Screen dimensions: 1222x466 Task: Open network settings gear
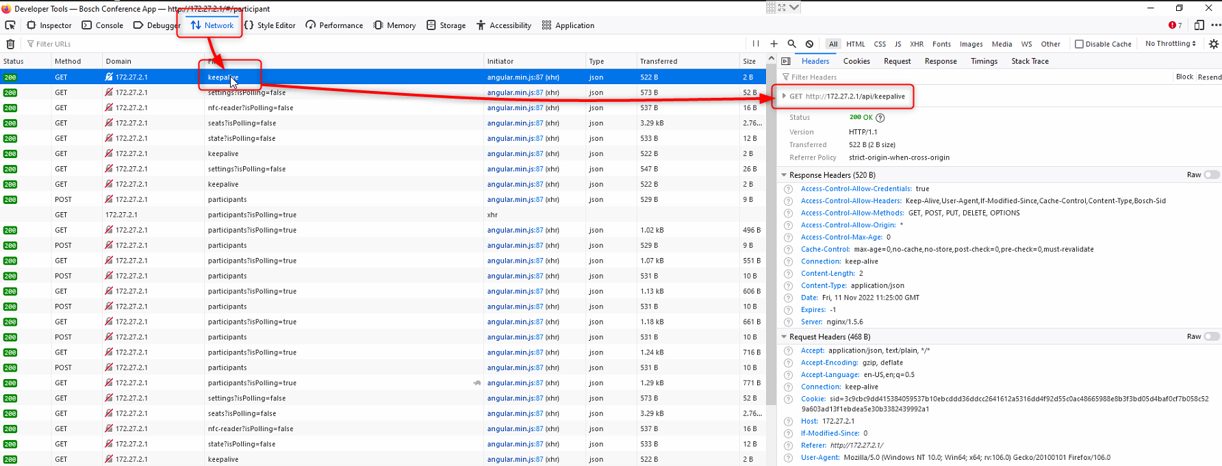(1213, 44)
